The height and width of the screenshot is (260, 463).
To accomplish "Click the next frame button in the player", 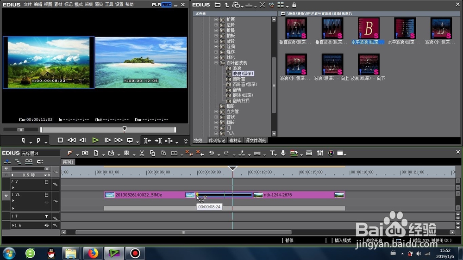I will pyautogui.click(x=108, y=140).
